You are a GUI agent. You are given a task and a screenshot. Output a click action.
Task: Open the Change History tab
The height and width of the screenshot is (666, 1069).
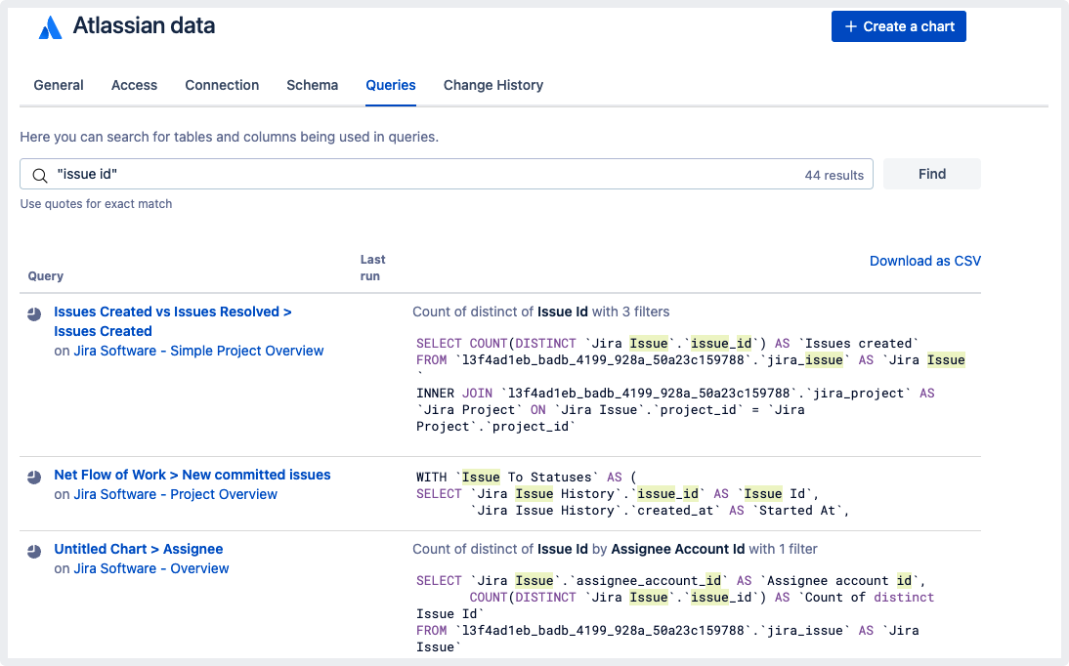[x=492, y=85]
